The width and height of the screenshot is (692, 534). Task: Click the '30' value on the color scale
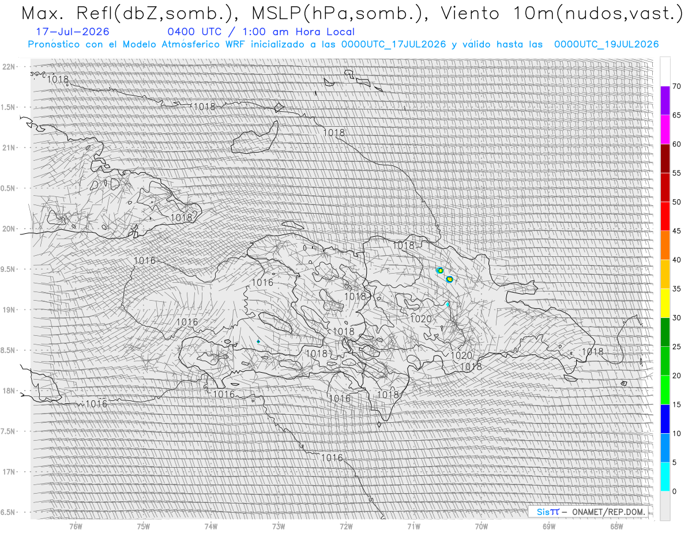tap(677, 317)
